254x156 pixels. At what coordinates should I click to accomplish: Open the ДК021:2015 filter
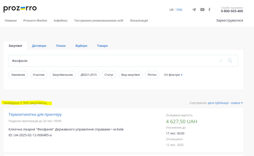[89, 75]
